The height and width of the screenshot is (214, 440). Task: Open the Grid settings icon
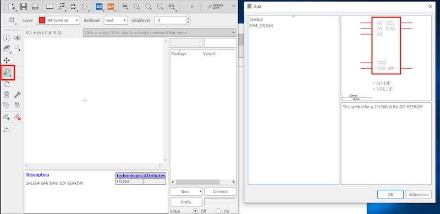tap(12, 20)
